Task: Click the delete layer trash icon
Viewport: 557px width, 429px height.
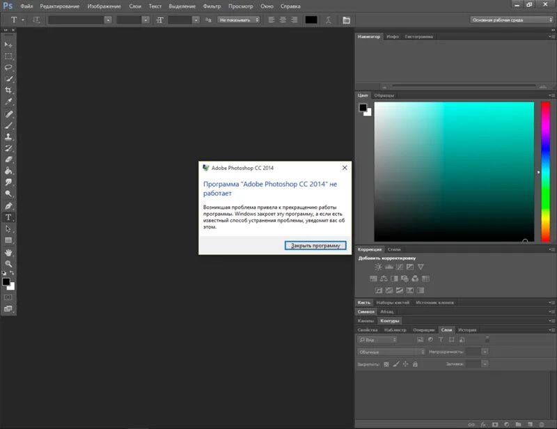Action: [542, 424]
